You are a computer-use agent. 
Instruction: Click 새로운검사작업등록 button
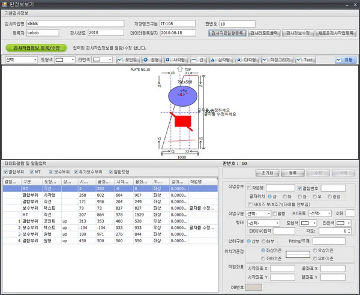click(x=335, y=33)
